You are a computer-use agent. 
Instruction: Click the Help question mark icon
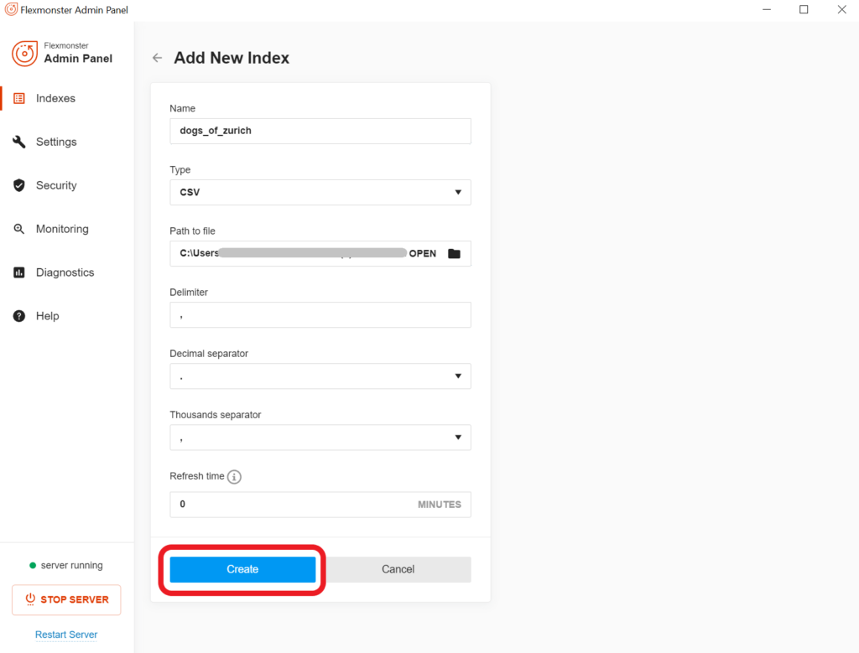click(19, 316)
